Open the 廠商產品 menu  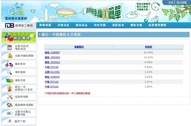pyautogui.click(x=81, y=25)
